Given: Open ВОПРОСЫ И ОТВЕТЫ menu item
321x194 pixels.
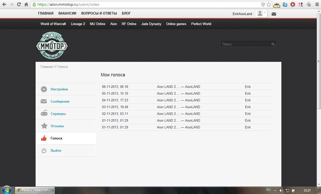Looking at the screenshot, I should pos(99,14).
